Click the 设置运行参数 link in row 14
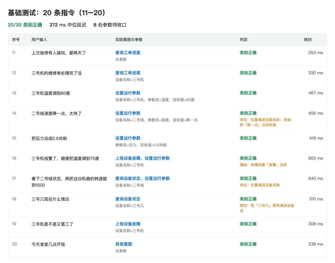Screen dimensions: 335x263 (x=128, y=113)
